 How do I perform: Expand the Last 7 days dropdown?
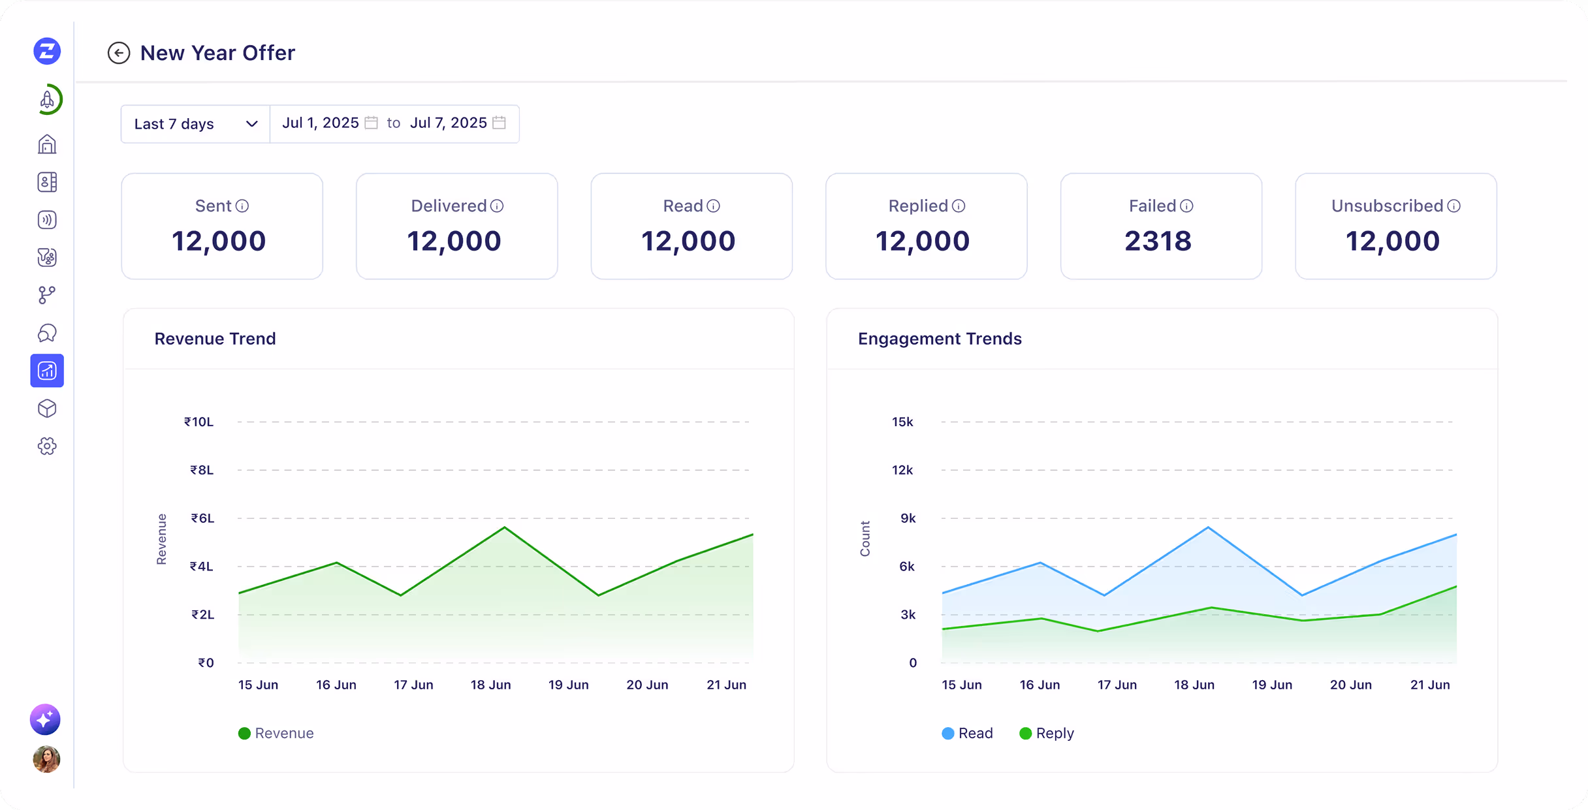pos(195,124)
